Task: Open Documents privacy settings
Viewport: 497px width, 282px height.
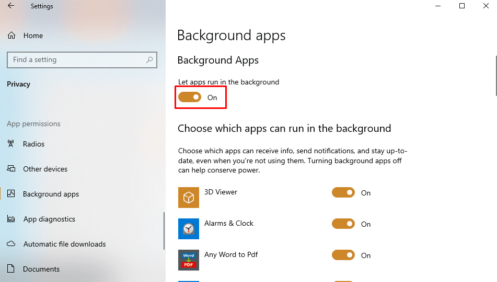Action: (x=41, y=269)
